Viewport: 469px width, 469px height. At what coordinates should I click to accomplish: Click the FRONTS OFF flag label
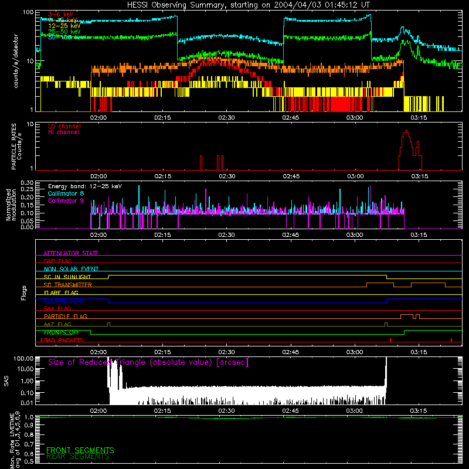tap(62, 332)
